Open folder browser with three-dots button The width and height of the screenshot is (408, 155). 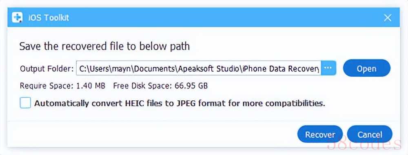(328, 68)
